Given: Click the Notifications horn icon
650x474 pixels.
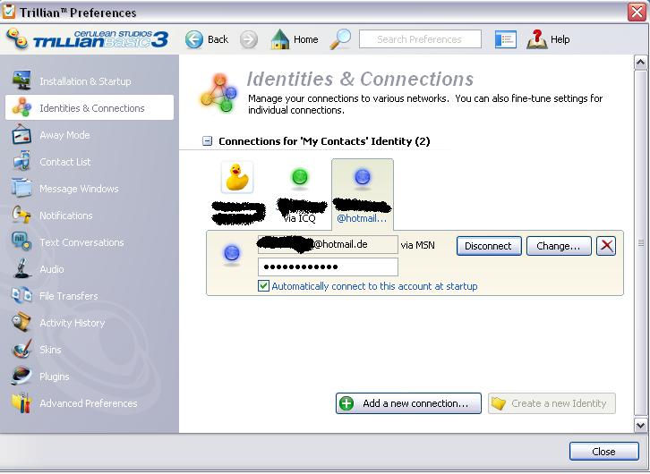Looking at the screenshot, I should [21, 215].
